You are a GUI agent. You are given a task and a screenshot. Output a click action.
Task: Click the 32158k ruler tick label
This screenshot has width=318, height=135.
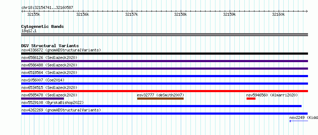[180, 14]
